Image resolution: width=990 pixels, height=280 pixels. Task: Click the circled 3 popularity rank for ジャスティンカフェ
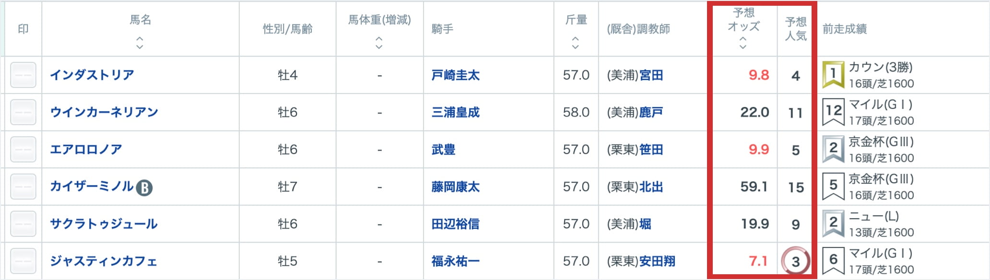coord(795,261)
